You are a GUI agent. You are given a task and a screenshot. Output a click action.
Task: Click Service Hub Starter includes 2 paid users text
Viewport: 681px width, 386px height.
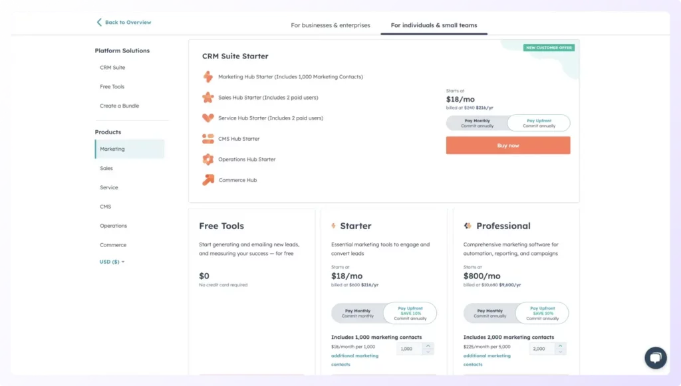pyautogui.click(x=271, y=118)
